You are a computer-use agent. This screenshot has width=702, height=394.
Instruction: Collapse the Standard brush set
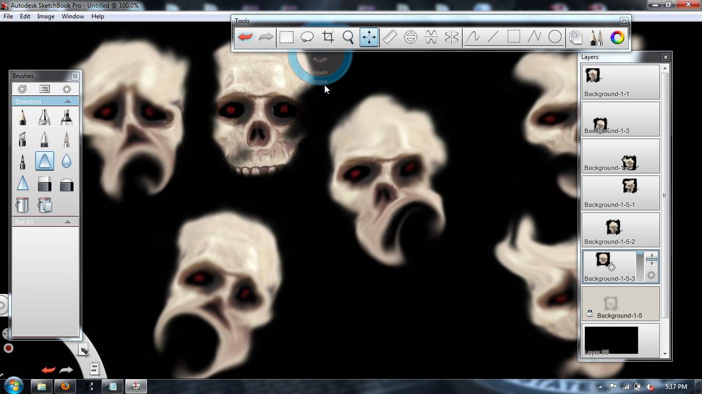pos(67,102)
